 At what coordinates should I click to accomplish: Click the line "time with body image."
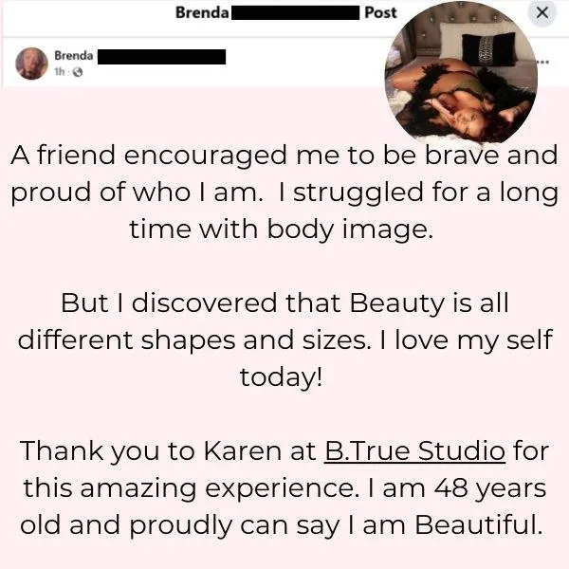(282, 229)
